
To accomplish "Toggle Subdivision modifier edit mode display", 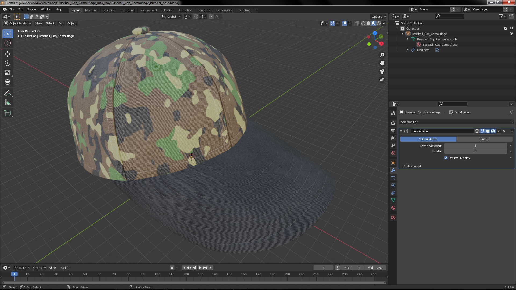I will point(482,131).
